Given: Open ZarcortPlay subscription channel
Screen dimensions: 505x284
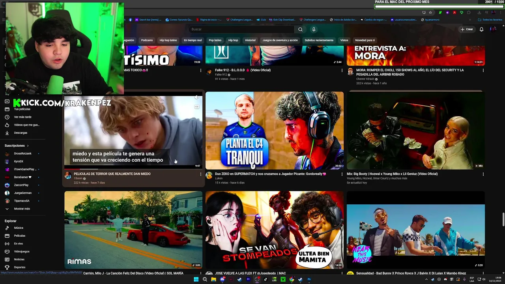Looking at the screenshot, I should point(22,185).
